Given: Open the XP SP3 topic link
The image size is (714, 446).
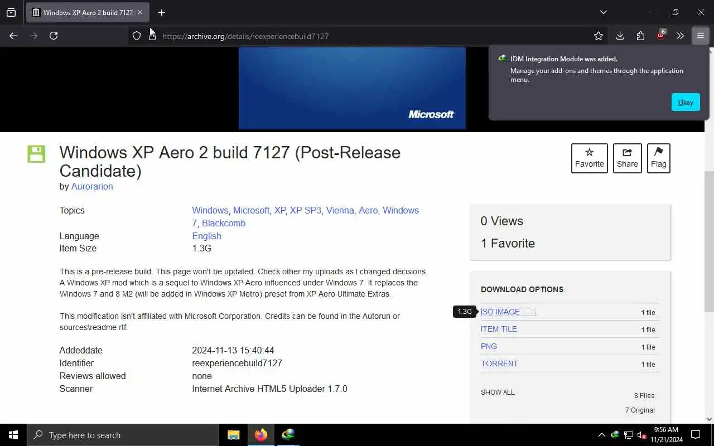Looking at the screenshot, I should 306,210.
